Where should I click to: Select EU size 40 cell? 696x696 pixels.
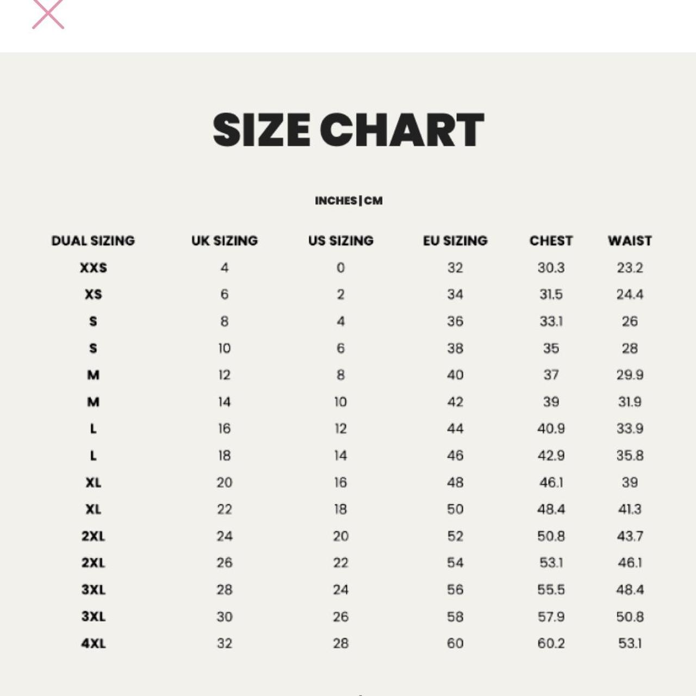coord(455,375)
